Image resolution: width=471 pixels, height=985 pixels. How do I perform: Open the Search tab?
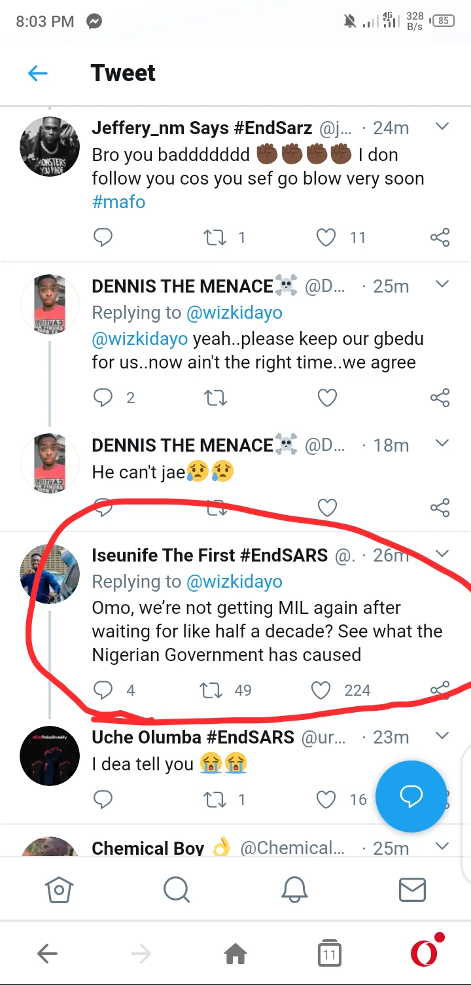176,889
